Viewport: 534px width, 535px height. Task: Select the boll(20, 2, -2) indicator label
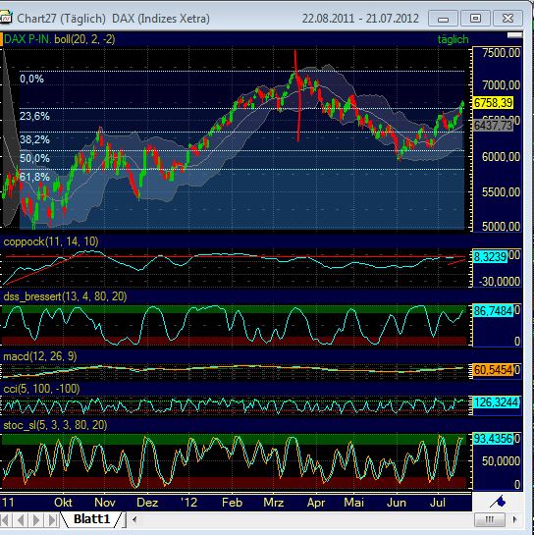[84, 39]
